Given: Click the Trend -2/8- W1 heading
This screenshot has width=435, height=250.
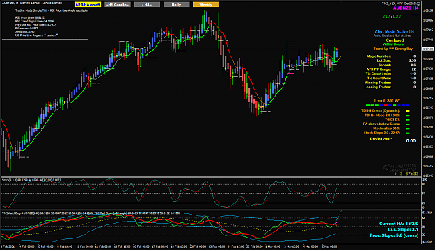Looking at the screenshot, I should click(x=387, y=101).
